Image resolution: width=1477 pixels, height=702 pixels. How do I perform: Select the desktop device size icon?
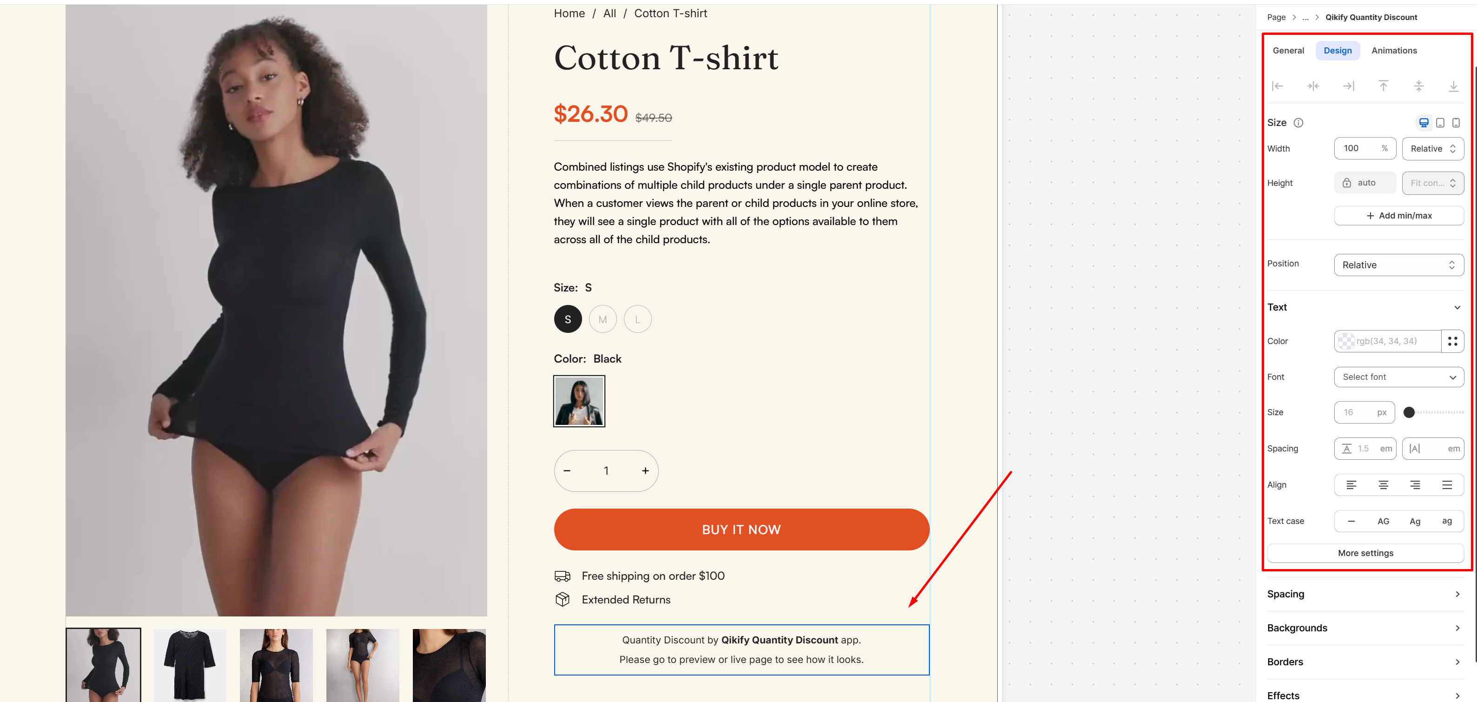(1423, 123)
